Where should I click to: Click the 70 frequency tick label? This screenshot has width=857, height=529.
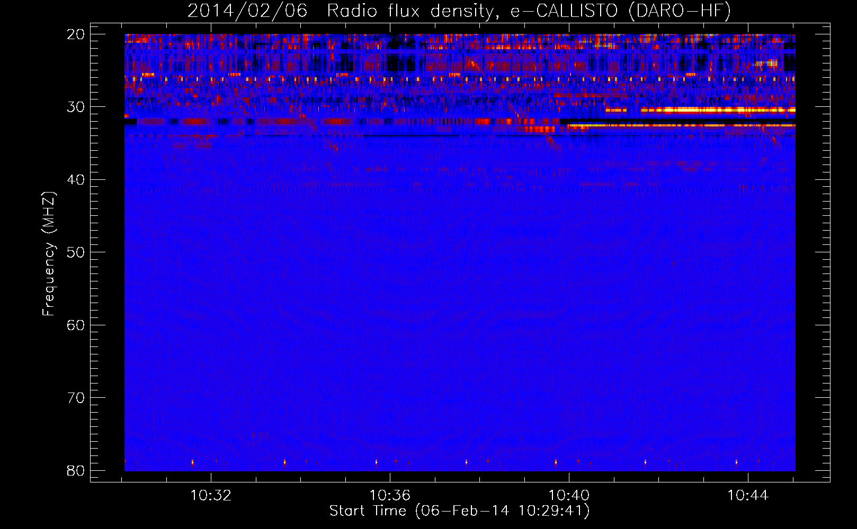pos(76,398)
